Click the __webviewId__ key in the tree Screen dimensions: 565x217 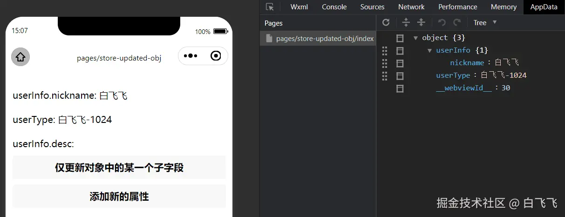tap(464, 88)
